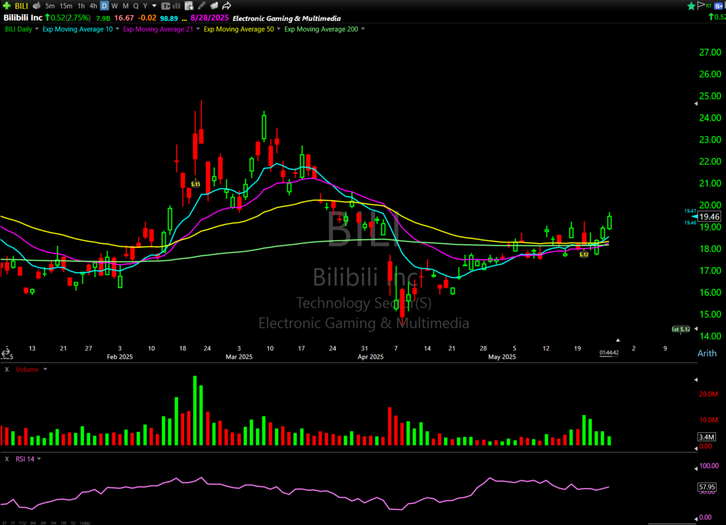Open the calendar notes icon
The height and width of the screenshot is (525, 726).
189,6
